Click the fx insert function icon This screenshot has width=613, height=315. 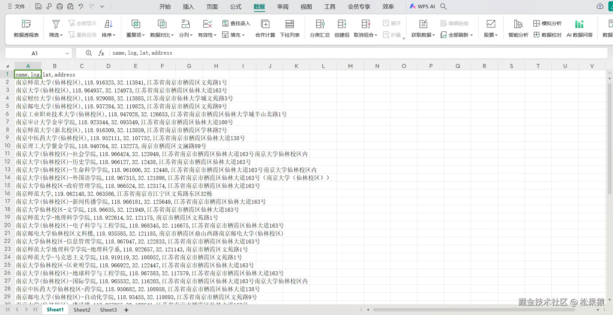click(101, 53)
